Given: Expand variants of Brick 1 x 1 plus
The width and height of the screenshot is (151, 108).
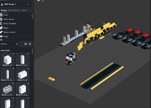Looking at the screenshot, I should (14, 54).
